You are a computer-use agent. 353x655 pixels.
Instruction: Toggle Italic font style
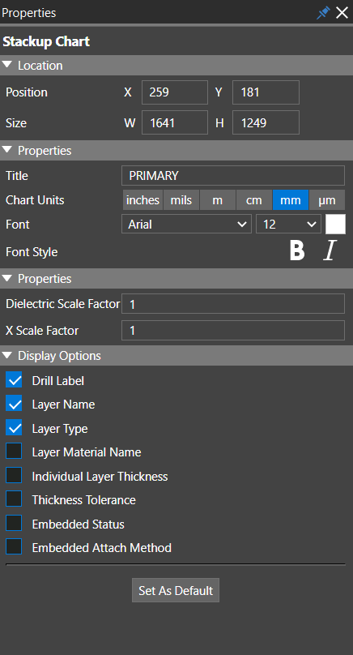(330, 250)
